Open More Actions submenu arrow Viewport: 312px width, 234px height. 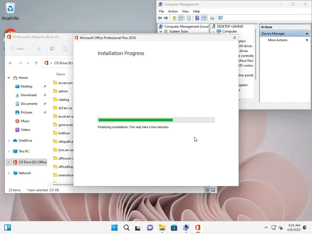(x=307, y=40)
